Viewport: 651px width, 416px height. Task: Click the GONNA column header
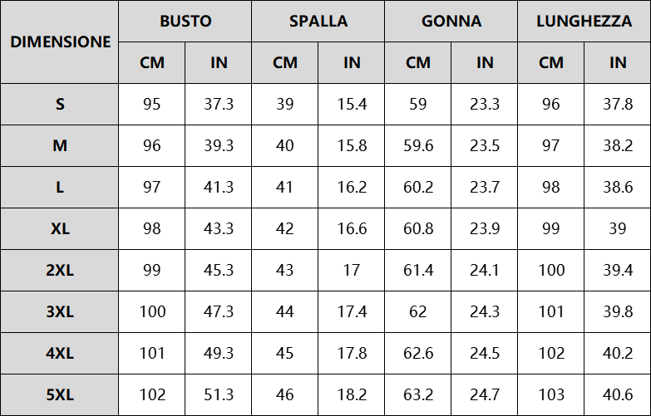coord(451,21)
